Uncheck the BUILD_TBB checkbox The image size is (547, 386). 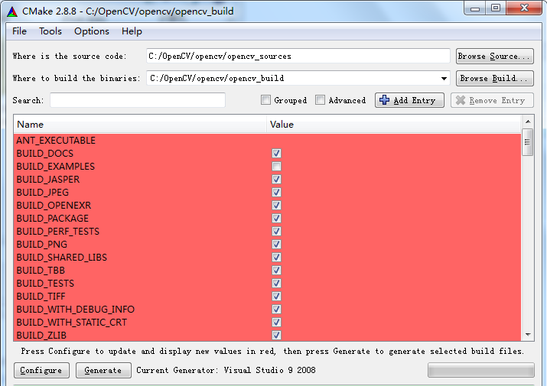pos(276,271)
